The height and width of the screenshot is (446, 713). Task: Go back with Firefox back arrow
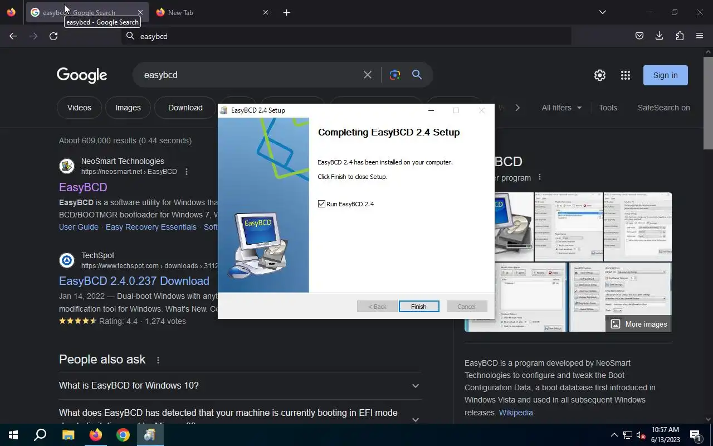(x=13, y=36)
